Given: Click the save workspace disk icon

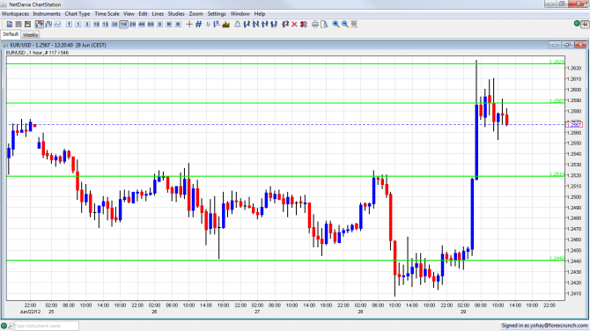Looking at the screenshot, I should click(27, 25).
